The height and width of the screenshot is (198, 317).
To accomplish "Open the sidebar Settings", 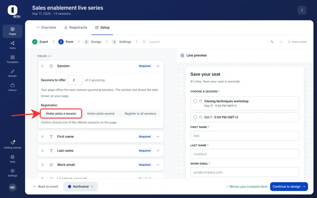I will (x=13, y=173).
